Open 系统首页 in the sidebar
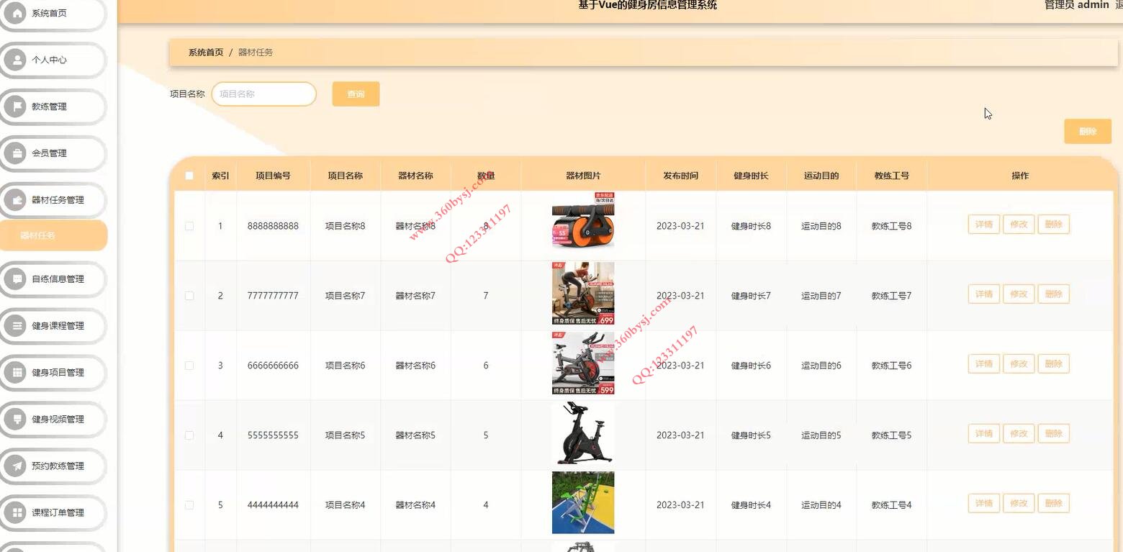Viewport: 1123px width, 552px height. point(53,13)
